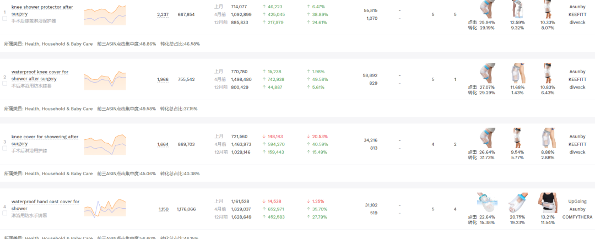Select checkbox beside waterproof knee cover row
The height and width of the screenshot is (239, 595).
coord(5,83)
